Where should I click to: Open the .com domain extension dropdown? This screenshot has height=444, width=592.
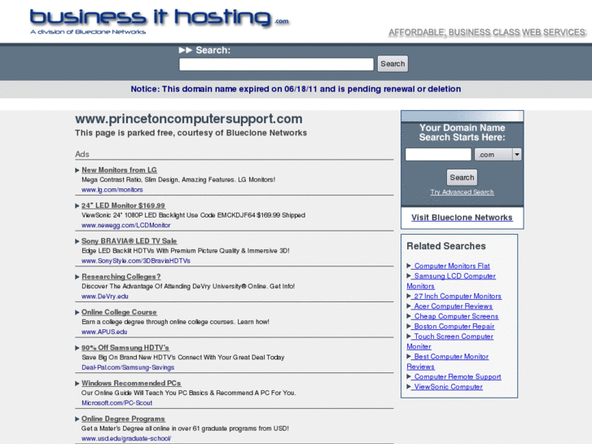tap(498, 155)
